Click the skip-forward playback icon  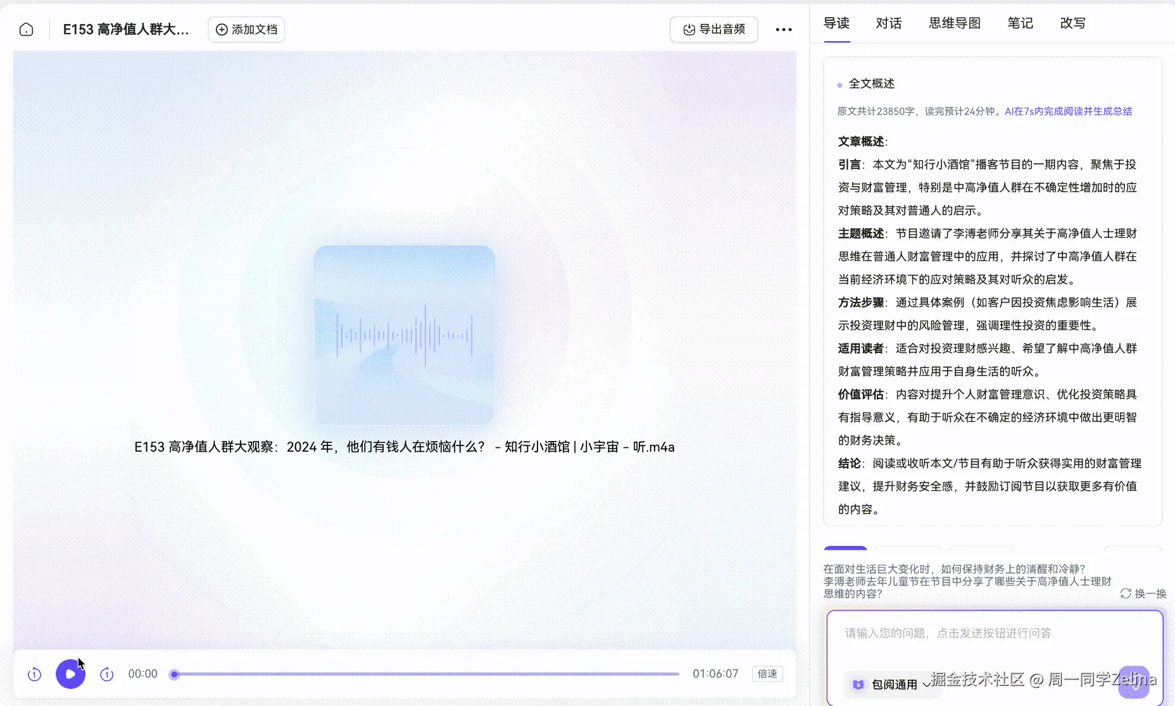tap(106, 674)
